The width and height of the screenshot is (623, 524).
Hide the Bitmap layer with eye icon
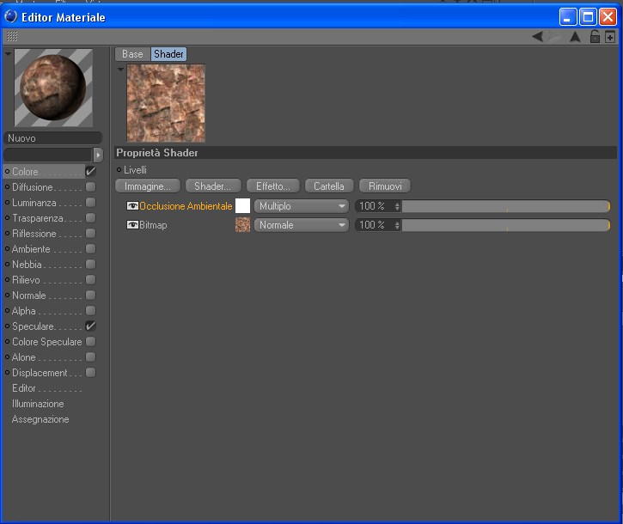(x=132, y=225)
